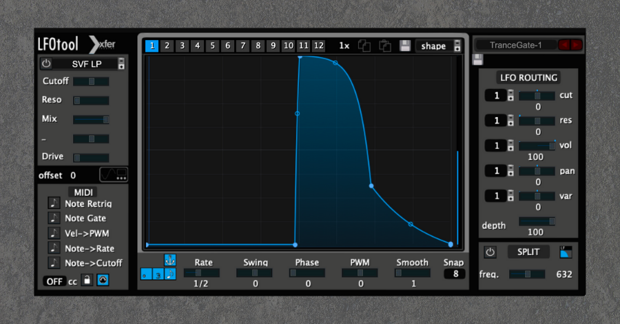Select graph tab 6
This screenshot has height=324, width=620.
coord(228,46)
